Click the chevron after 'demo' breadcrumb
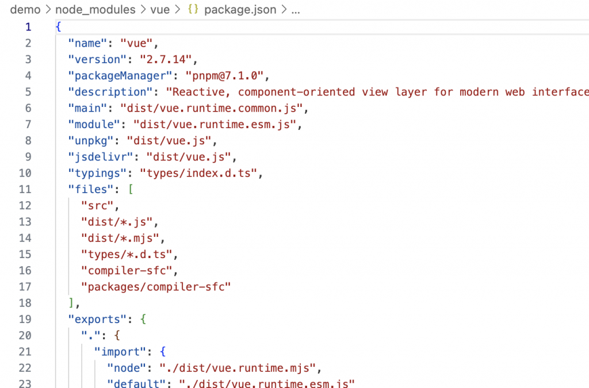 (x=48, y=10)
